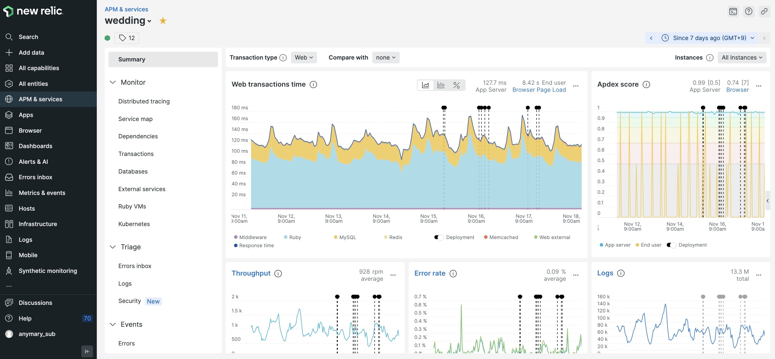Switch Web transactions chart to histogram view
The width and height of the screenshot is (775, 359).
441,85
